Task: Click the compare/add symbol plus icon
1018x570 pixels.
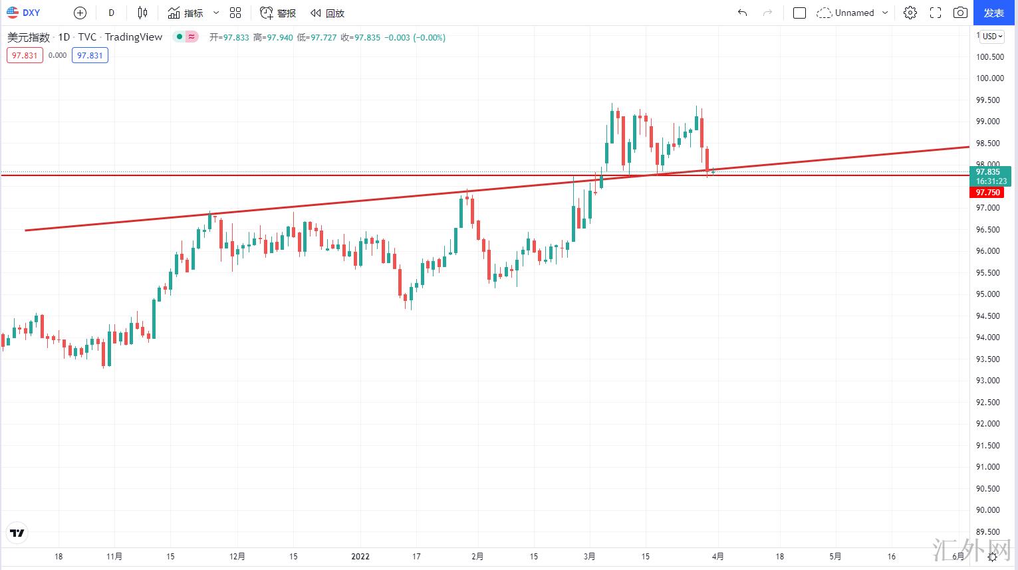Action: tap(80, 13)
